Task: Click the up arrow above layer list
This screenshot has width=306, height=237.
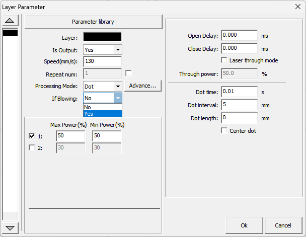Action: (x=11, y=21)
